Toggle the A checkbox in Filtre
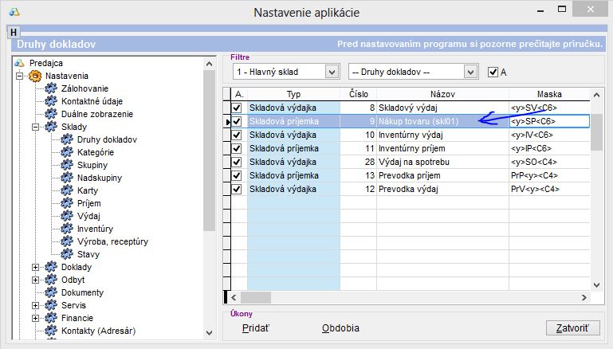The width and height of the screenshot is (613, 349). [x=493, y=72]
